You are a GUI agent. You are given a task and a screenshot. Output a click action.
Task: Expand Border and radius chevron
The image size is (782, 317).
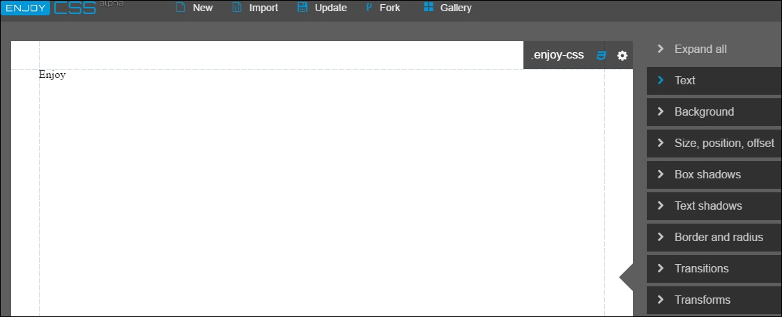coord(661,238)
